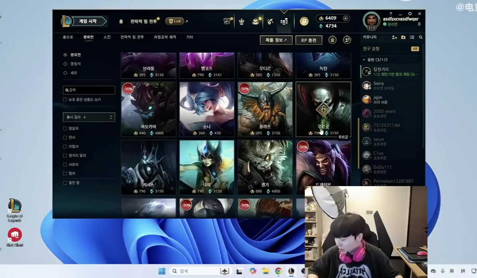Open the Loot (hextech crafting) icon
This screenshot has height=278, width=477.
tap(270, 22)
